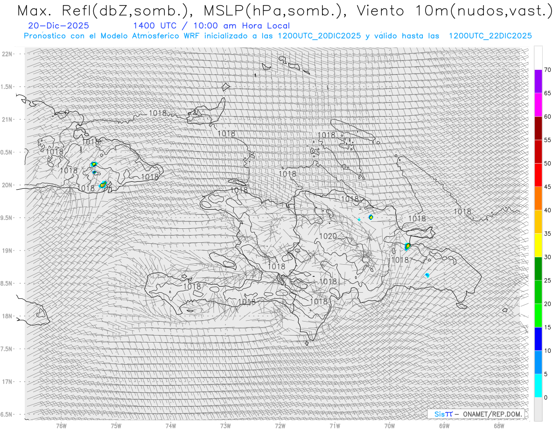Click the dark red 50–55 dBZ swatch
Screen dimensions: 560x432
(x=538, y=152)
